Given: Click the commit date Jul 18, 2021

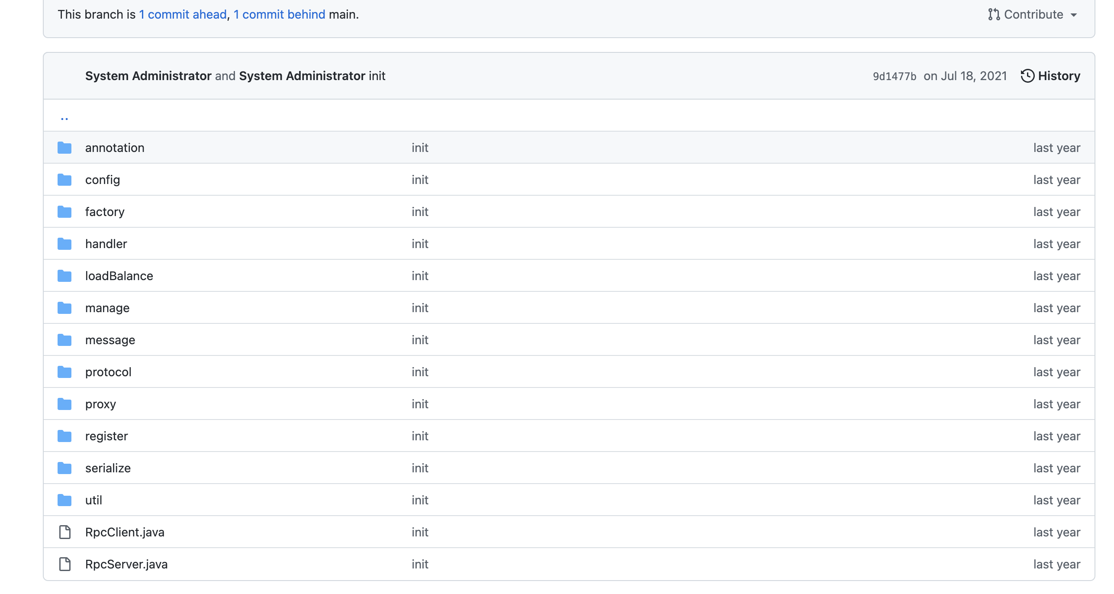Looking at the screenshot, I should 974,76.
